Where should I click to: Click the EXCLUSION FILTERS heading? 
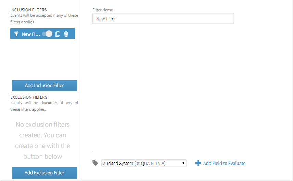29,97
